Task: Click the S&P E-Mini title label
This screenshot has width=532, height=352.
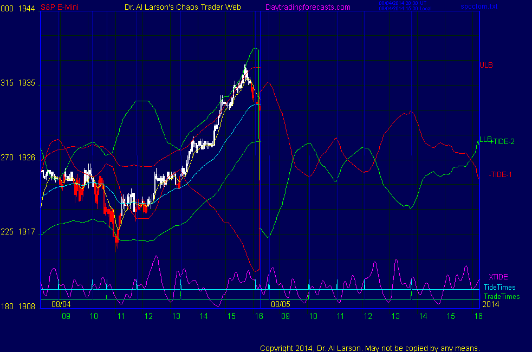Action: click(x=60, y=7)
